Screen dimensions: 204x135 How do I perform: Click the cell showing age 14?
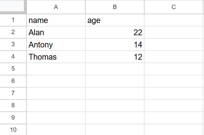115,45
